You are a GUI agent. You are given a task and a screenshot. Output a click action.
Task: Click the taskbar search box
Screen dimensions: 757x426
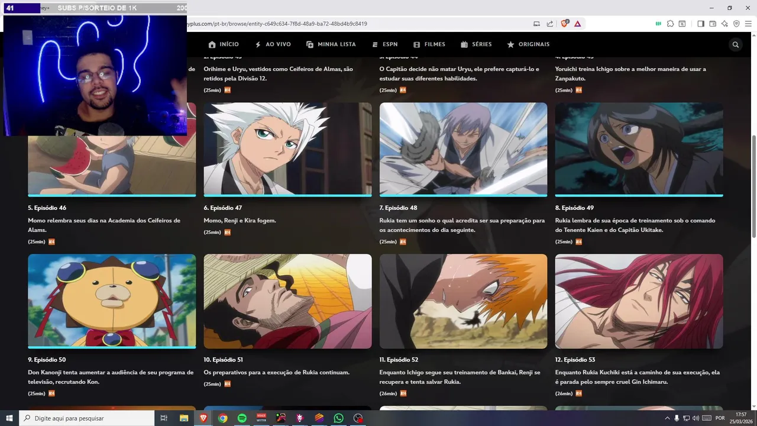pos(87,418)
